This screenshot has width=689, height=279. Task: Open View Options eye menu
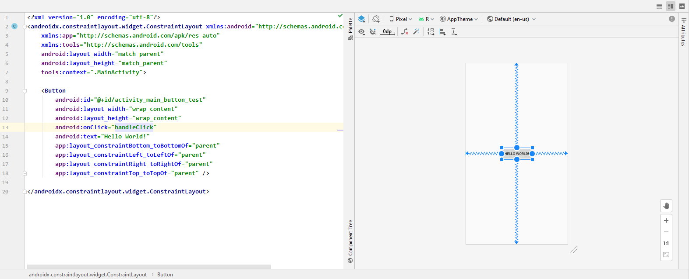[361, 31]
